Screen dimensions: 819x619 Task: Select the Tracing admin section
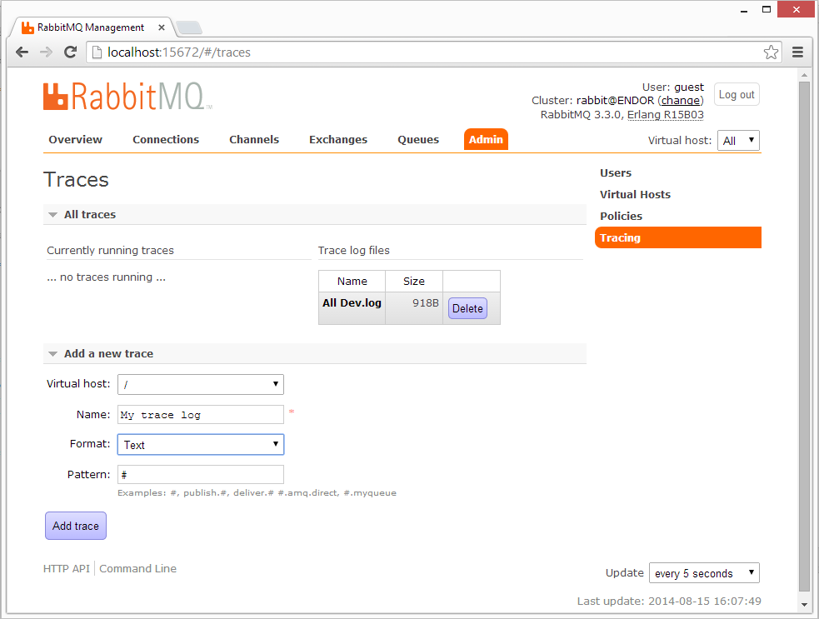pos(678,237)
